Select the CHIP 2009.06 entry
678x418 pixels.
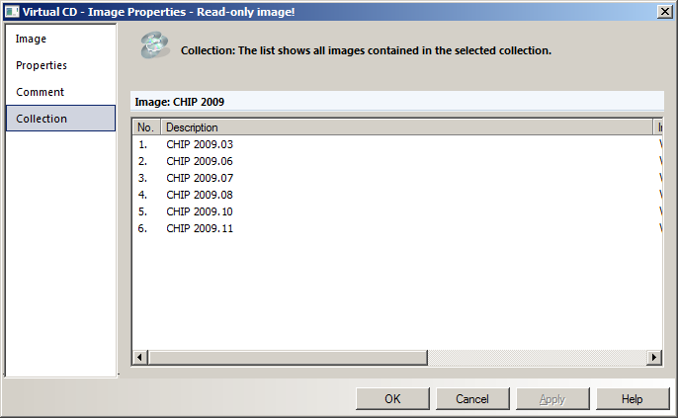click(200, 161)
